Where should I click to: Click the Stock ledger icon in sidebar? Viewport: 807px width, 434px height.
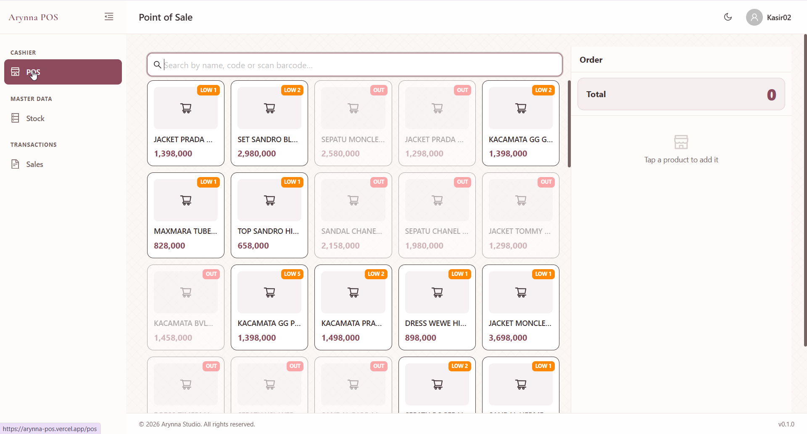(15, 118)
